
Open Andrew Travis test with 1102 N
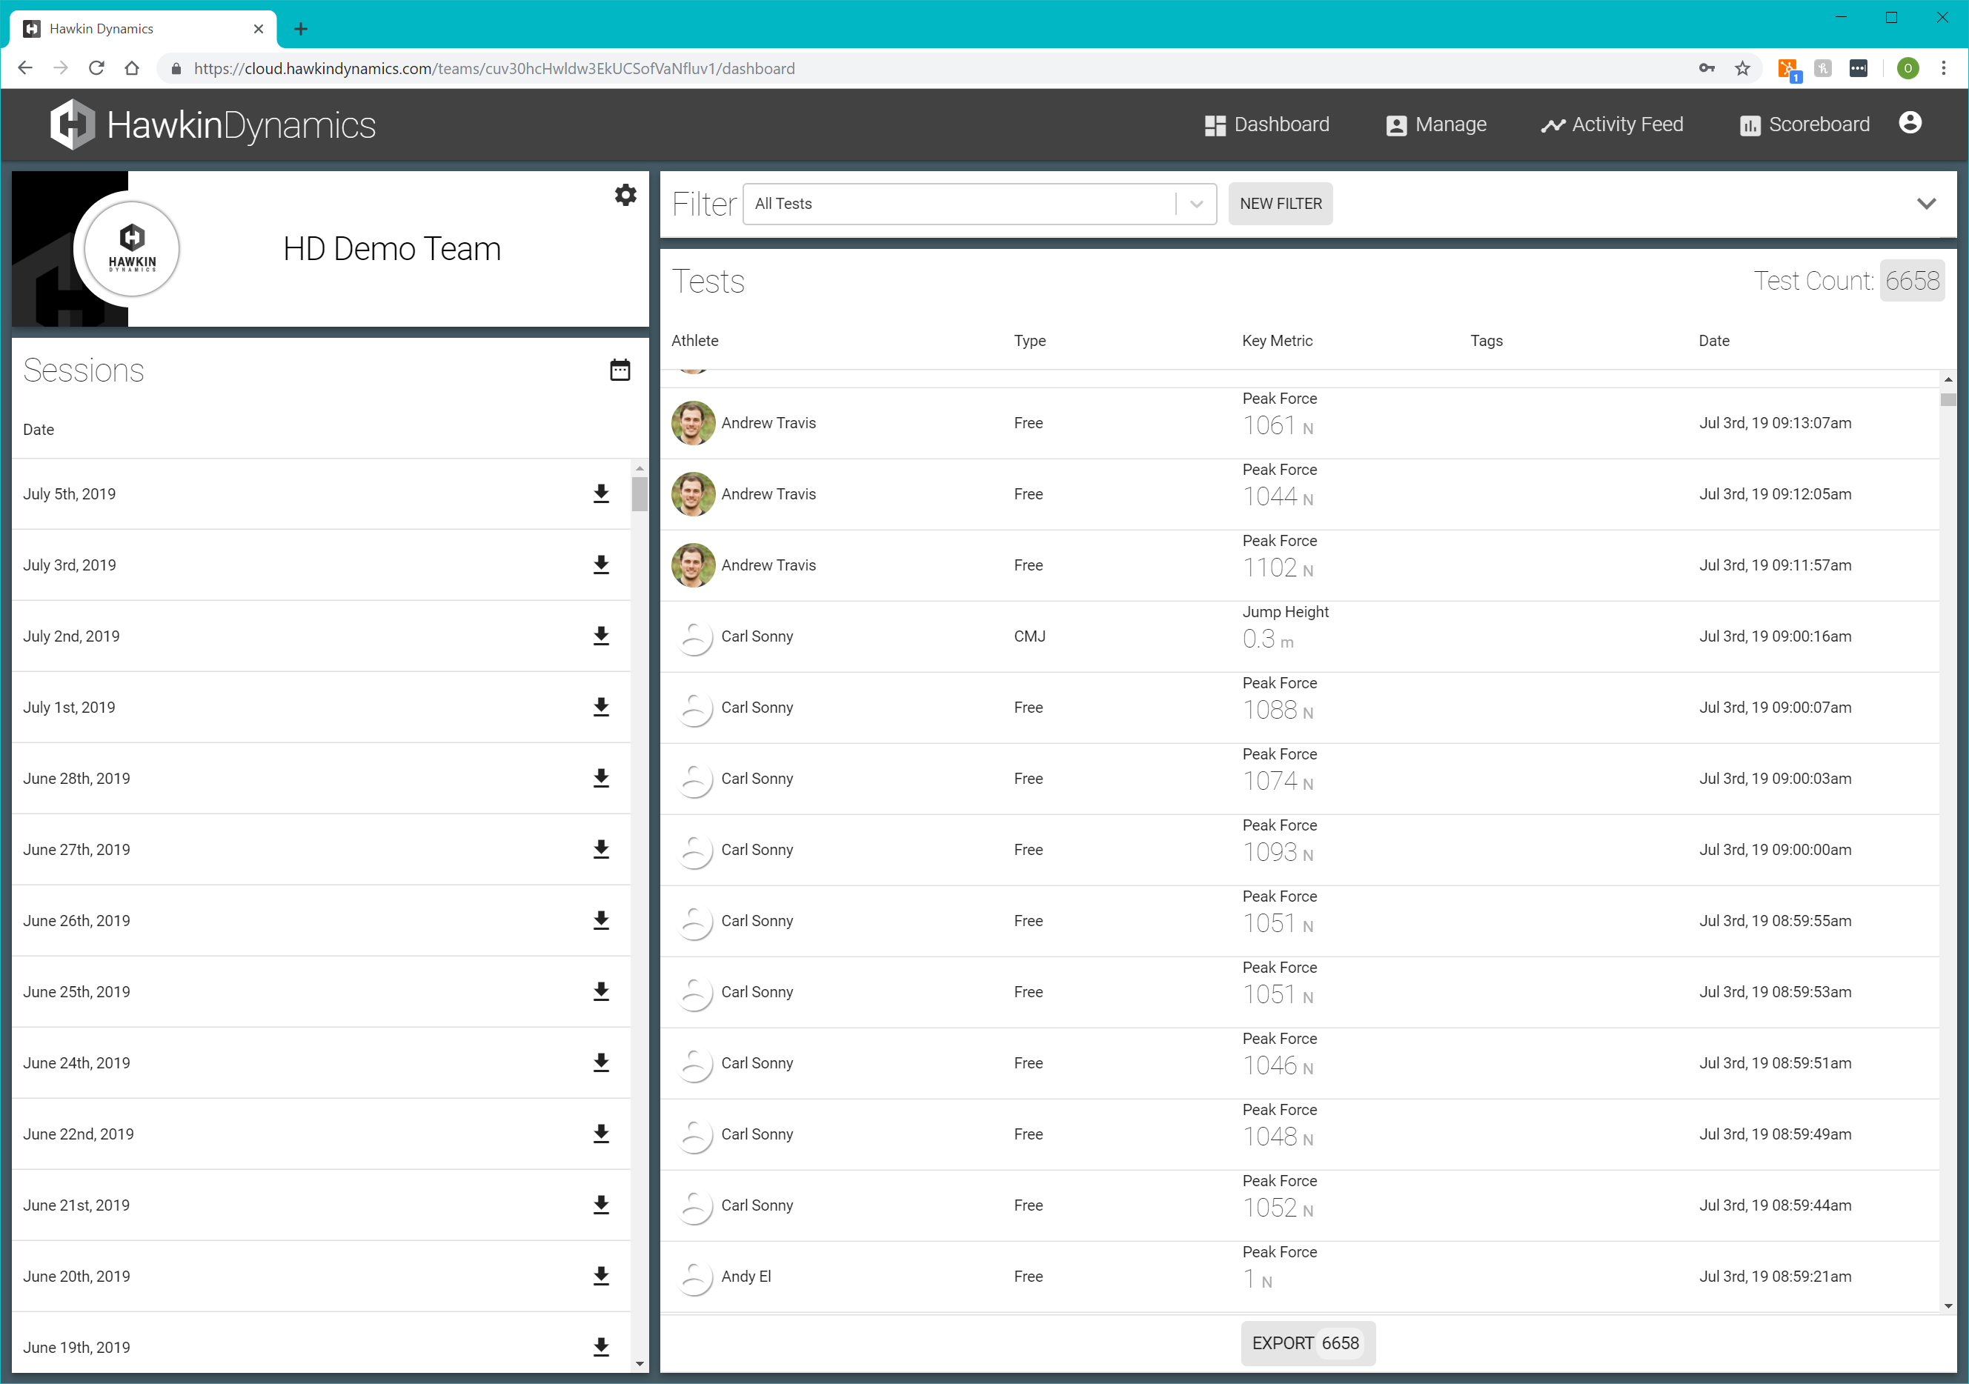point(1299,565)
